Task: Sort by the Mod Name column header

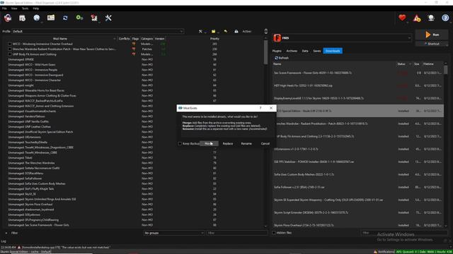Action: pos(59,39)
